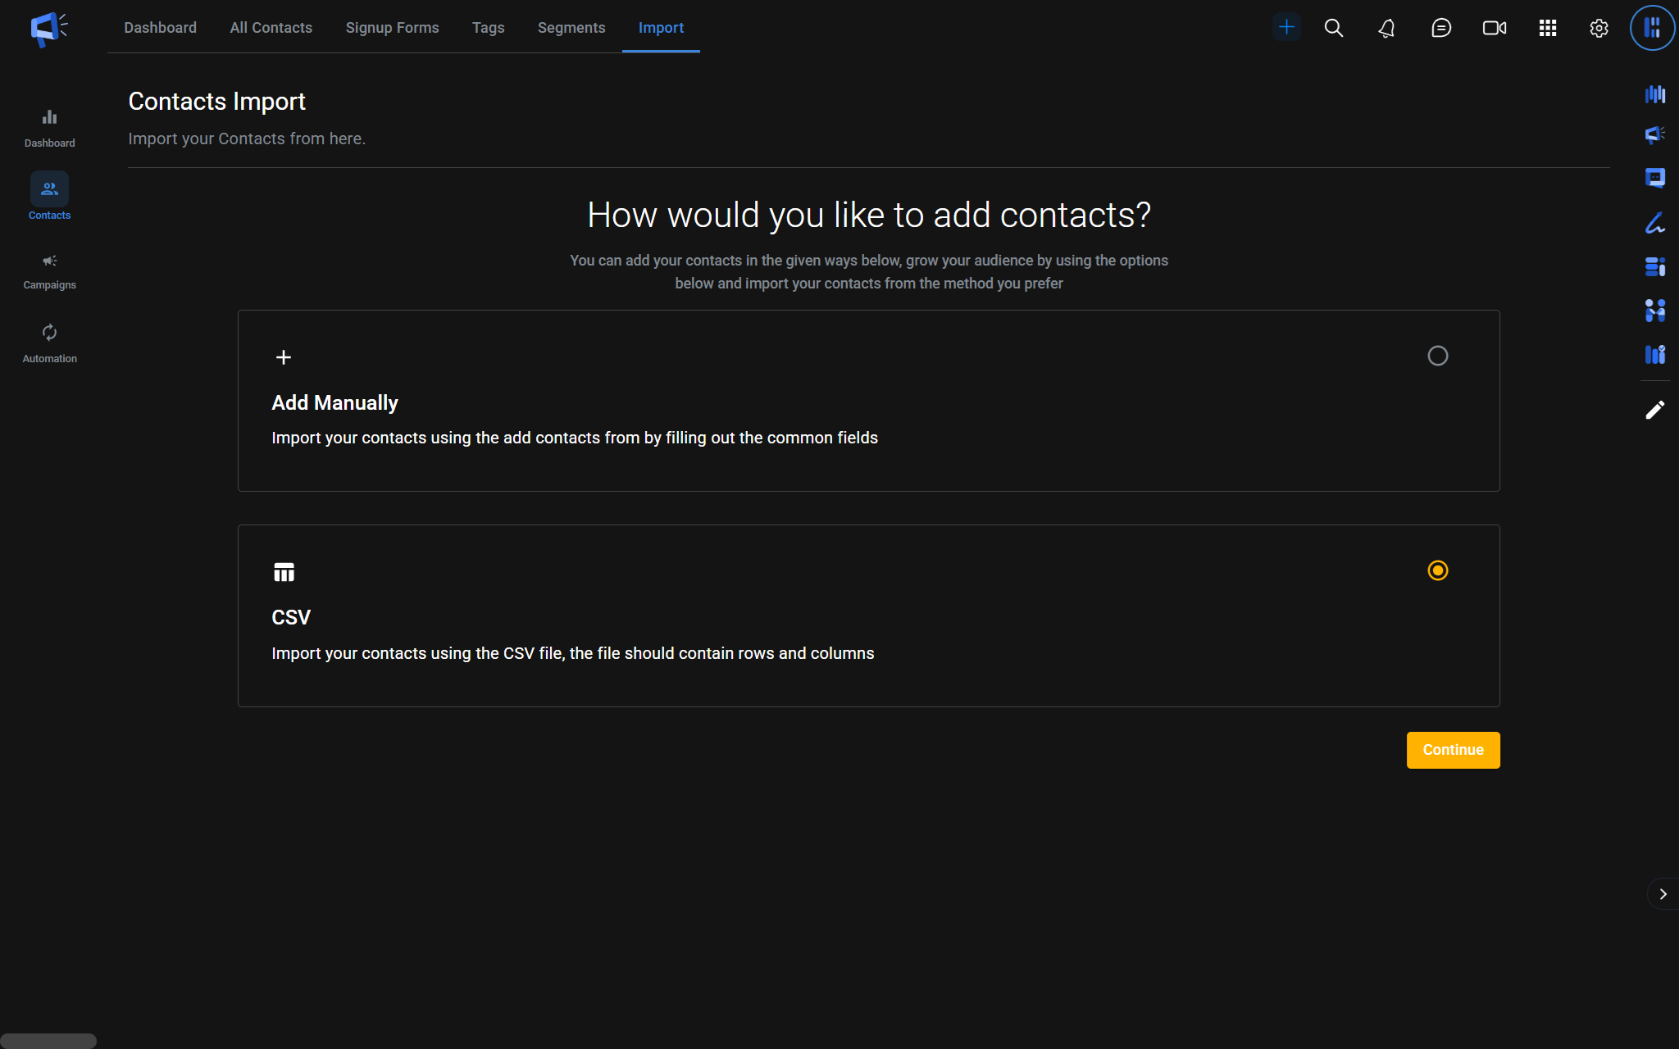
Task: Select the Add Manually radio button
Action: 1437,356
